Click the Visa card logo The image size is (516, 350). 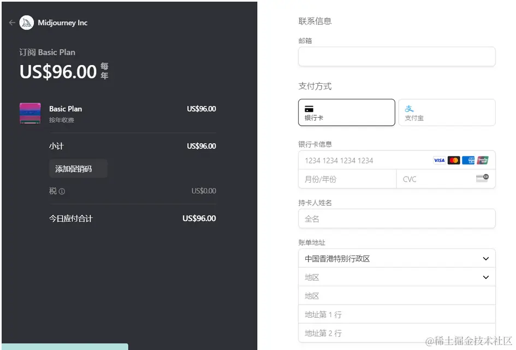(x=439, y=160)
